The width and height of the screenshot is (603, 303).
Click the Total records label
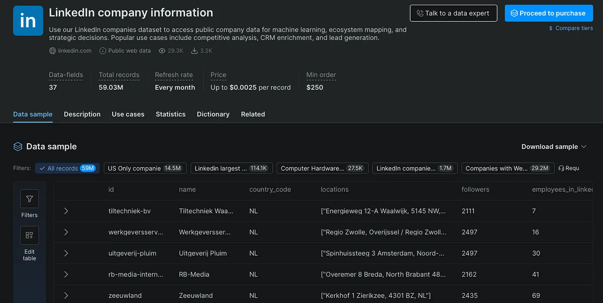tap(119, 75)
